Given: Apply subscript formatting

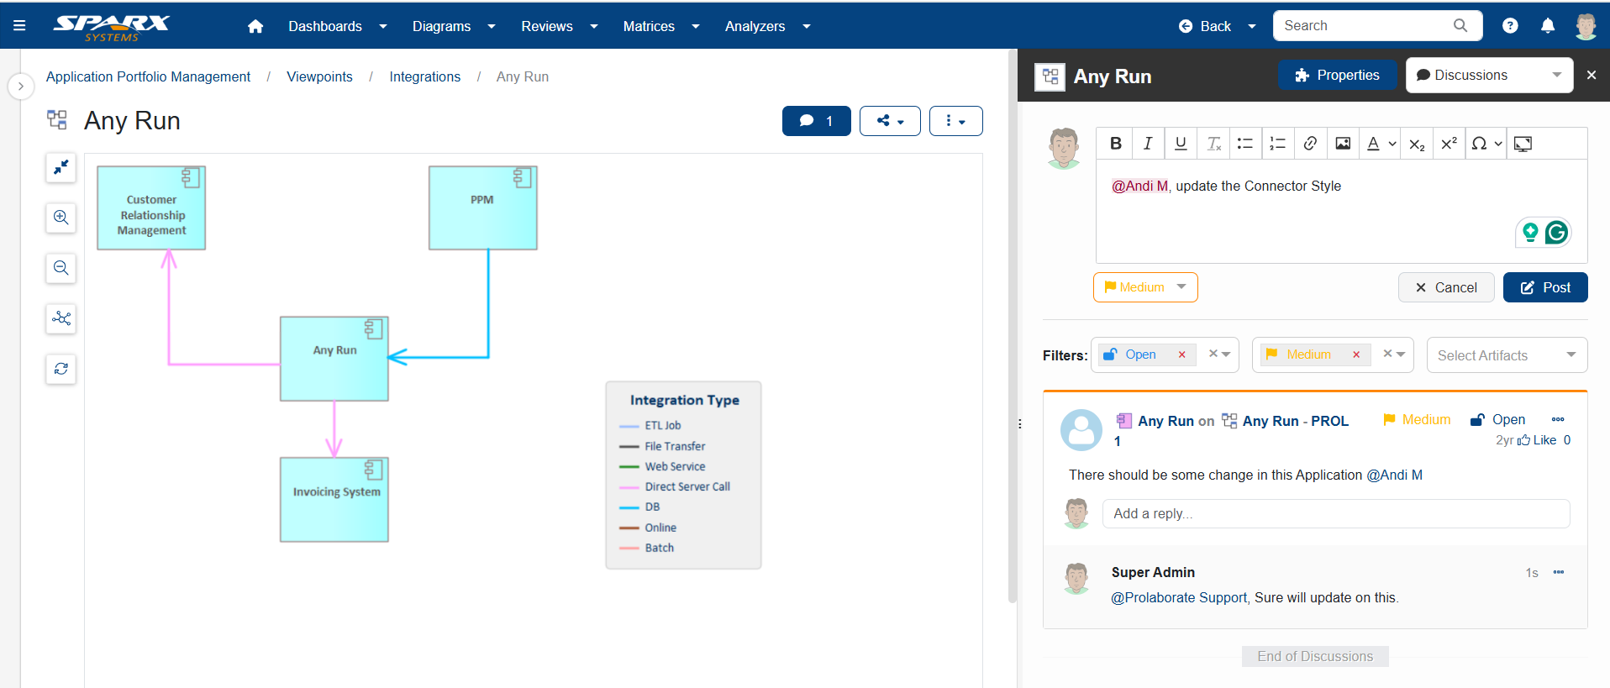Looking at the screenshot, I should (x=1417, y=144).
